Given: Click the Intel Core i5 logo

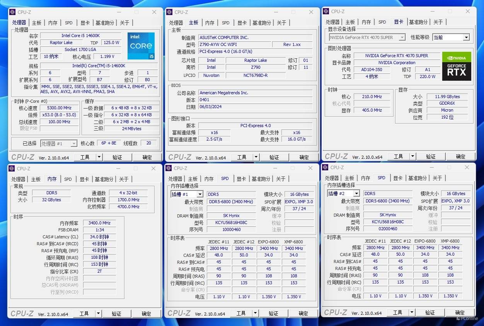Looking at the screenshot, I should click(141, 46).
